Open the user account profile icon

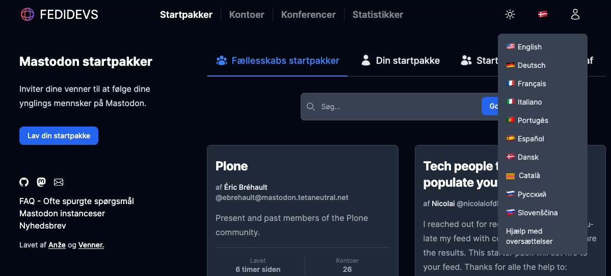575,14
